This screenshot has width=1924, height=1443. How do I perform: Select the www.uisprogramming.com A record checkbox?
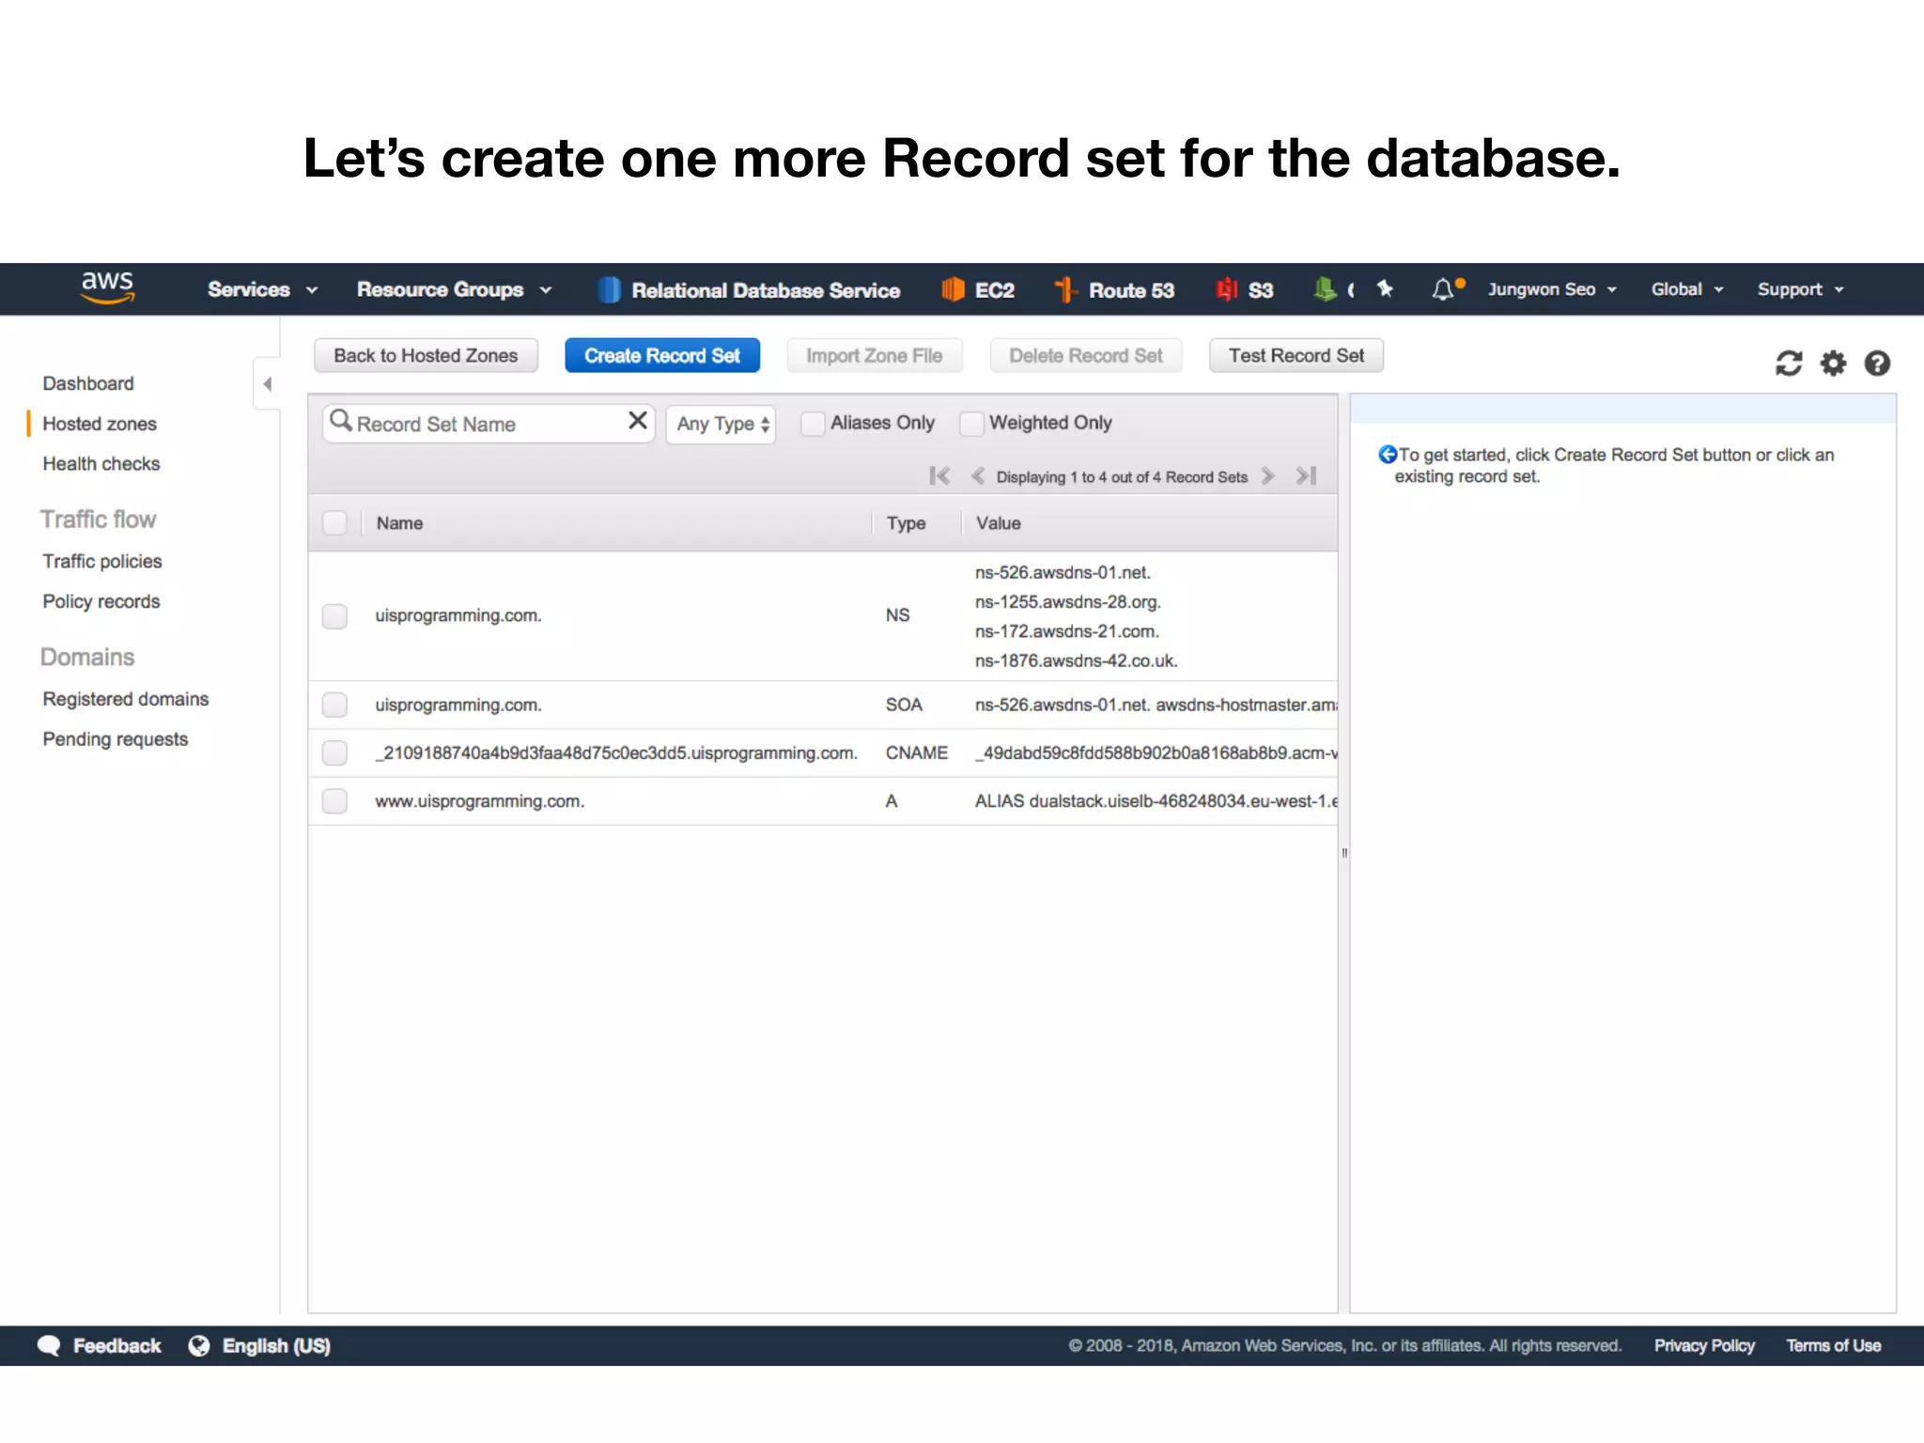tap(334, 801)
